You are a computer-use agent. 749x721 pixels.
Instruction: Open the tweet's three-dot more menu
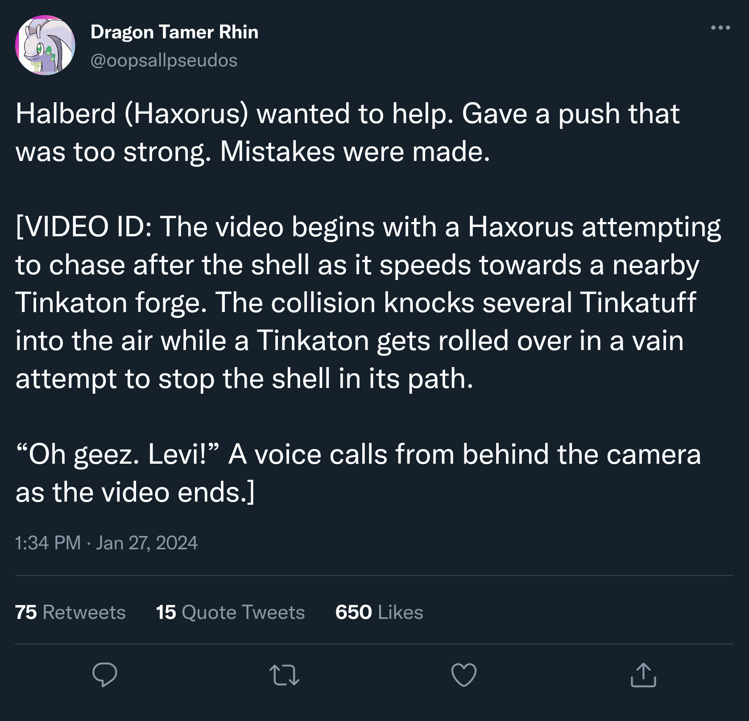[x=720, y=28]
